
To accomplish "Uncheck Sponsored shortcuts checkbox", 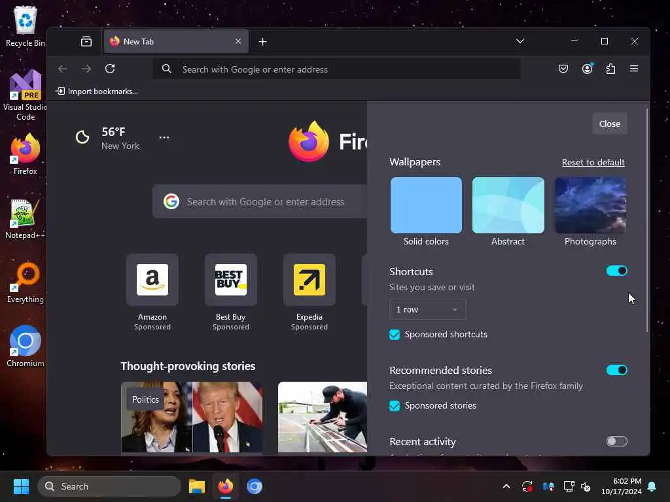I will click(x=395, y=335).
